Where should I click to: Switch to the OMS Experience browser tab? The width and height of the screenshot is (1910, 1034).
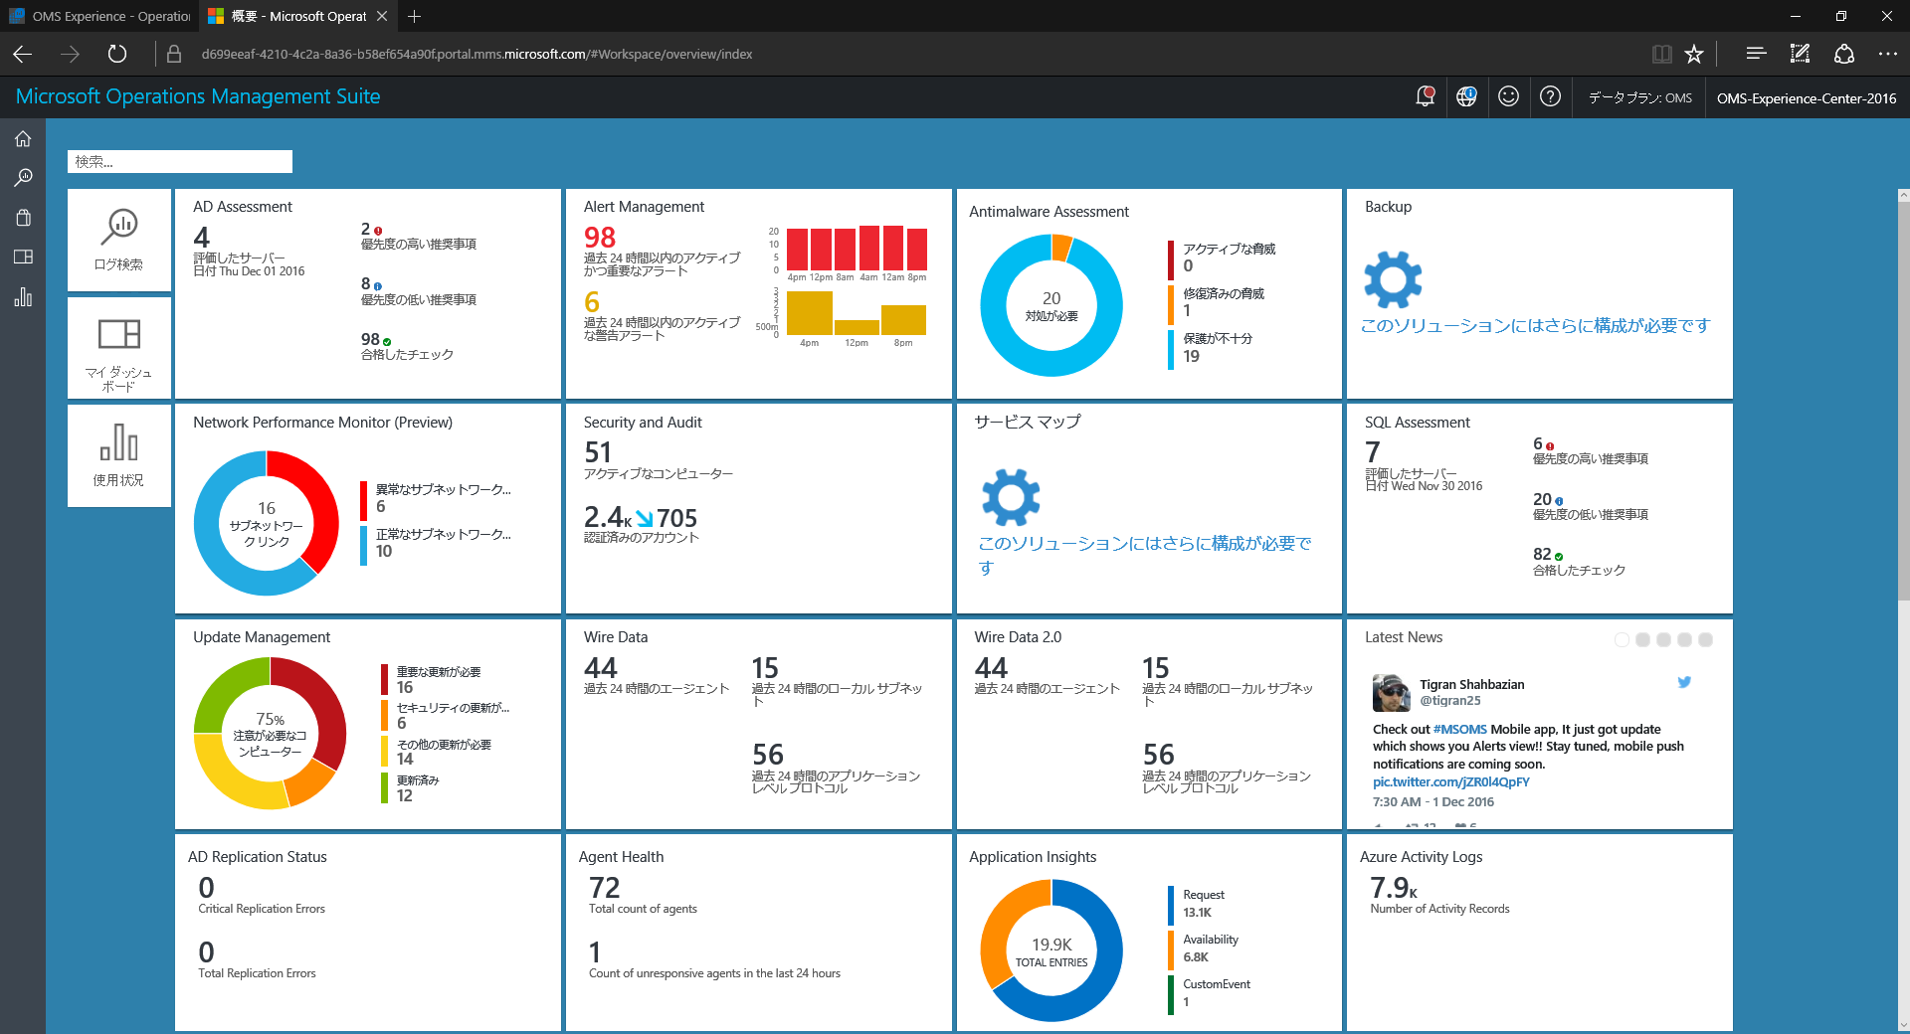click(x=98, y=16)
